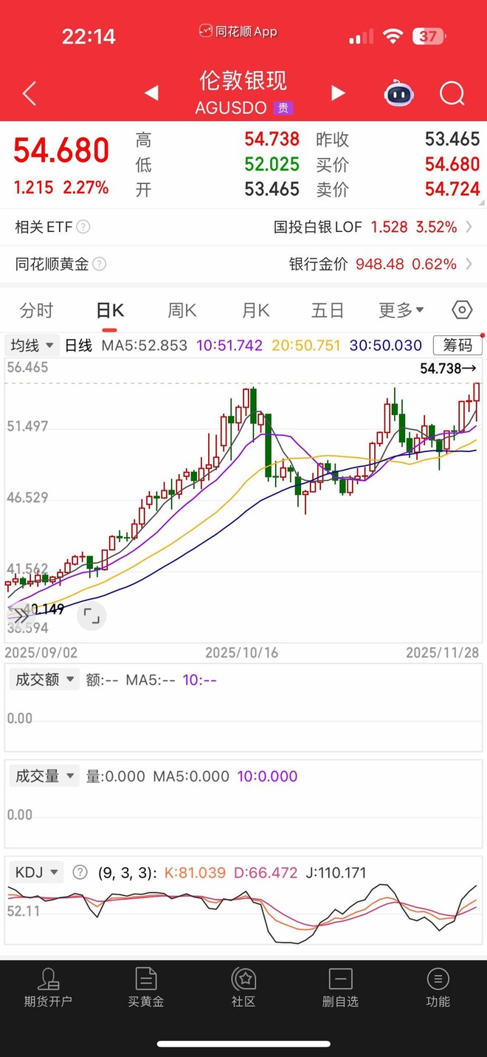The image size is (487, 1057).
Task: Tap the KDJ help question mark
Action: tap(80, 872)
